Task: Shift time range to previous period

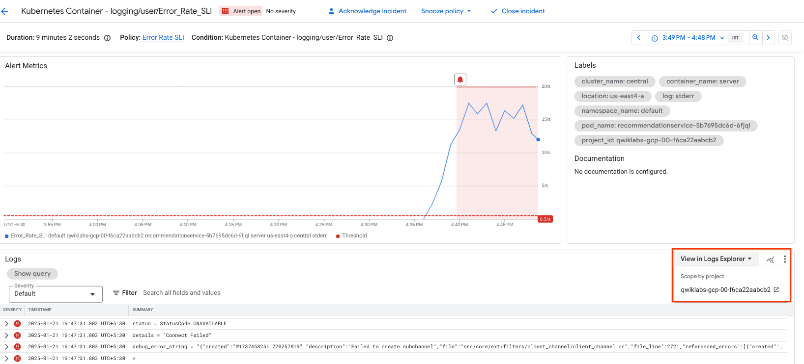Action: click(638, 38)
